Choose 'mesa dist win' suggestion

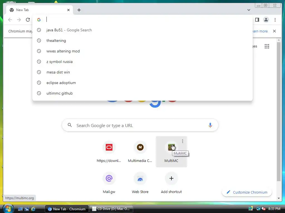coord(142,72)
